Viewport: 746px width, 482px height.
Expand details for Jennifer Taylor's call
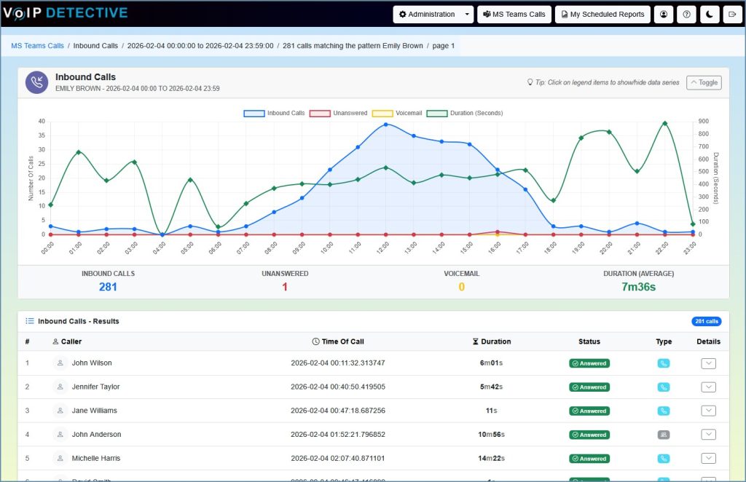(x=708, y=387)
